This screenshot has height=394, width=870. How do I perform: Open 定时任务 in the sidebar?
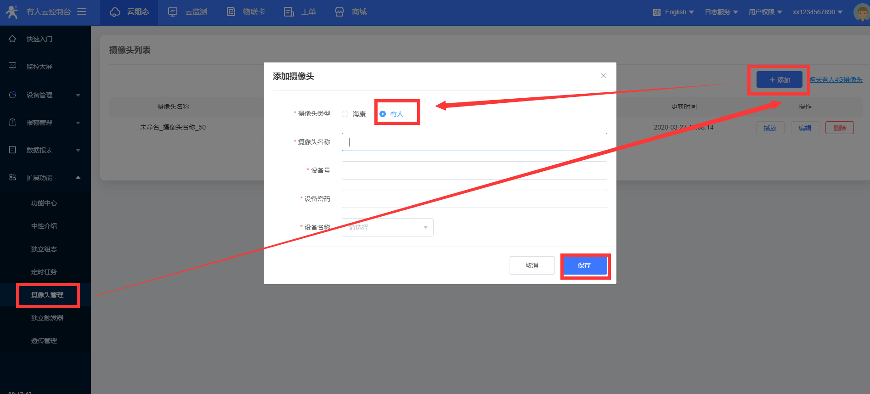tap(44, 272)
